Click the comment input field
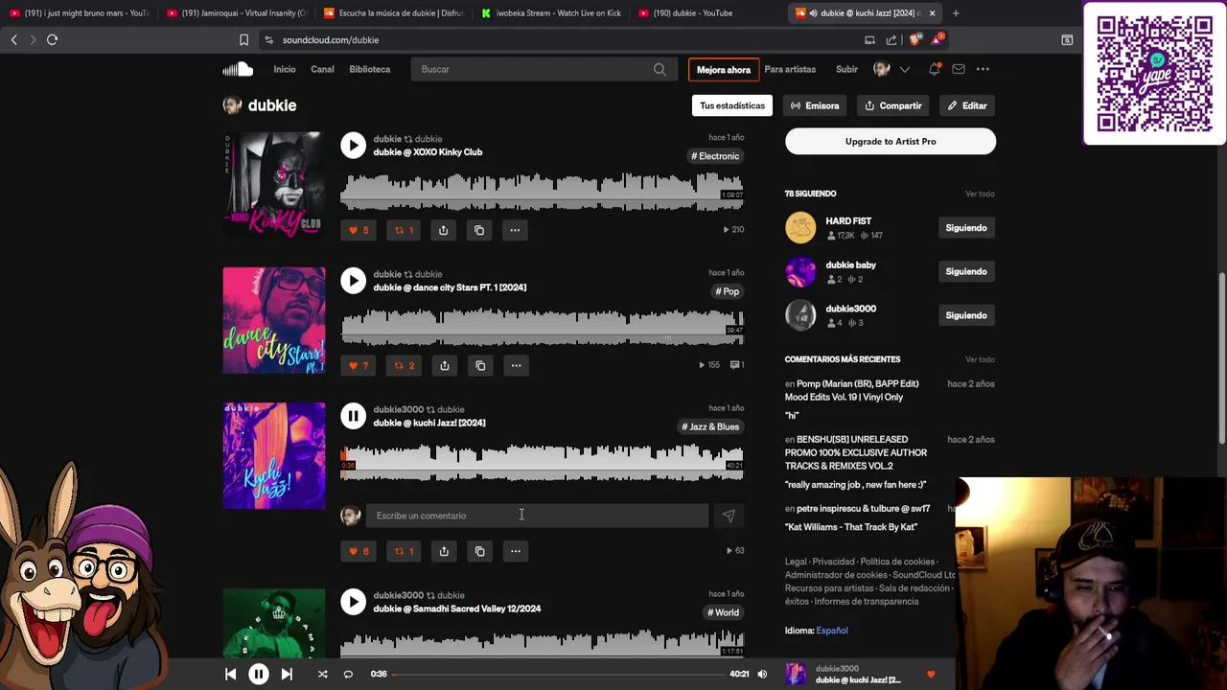1227x690 pixels. coord(538,516)
